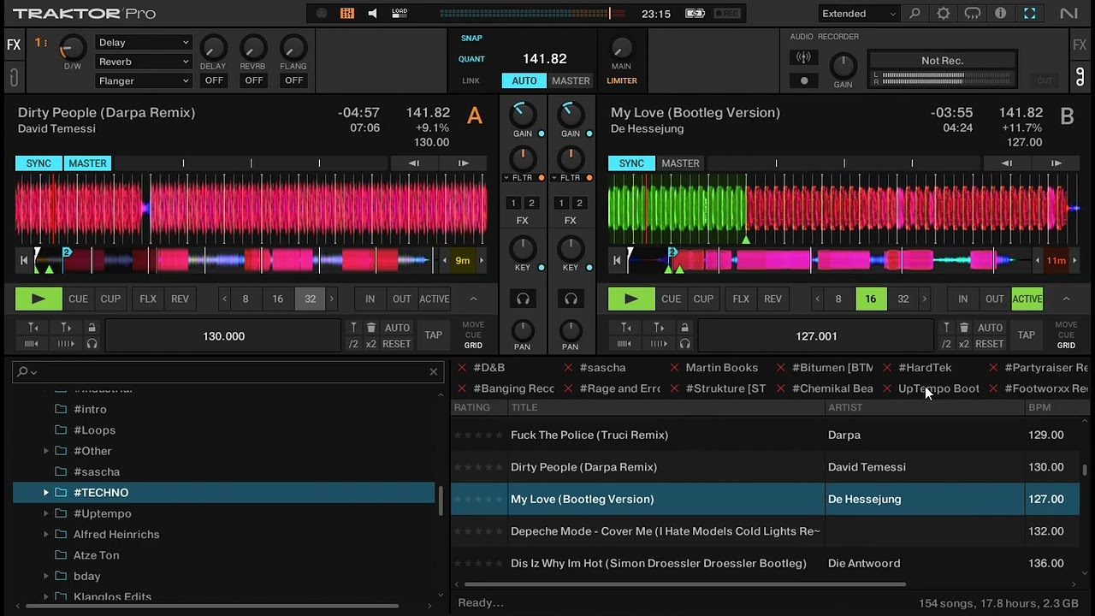Toggle the info tooltips icon in the header
Image resolution: width=1095 pixels, height=616 pixels.
point(1001,14)
